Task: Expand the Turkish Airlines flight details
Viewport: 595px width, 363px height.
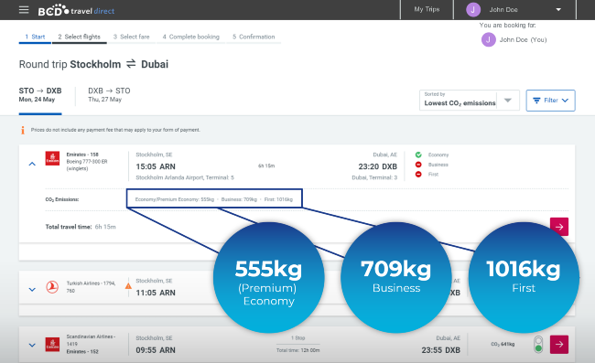Action: tap(32, 290)
